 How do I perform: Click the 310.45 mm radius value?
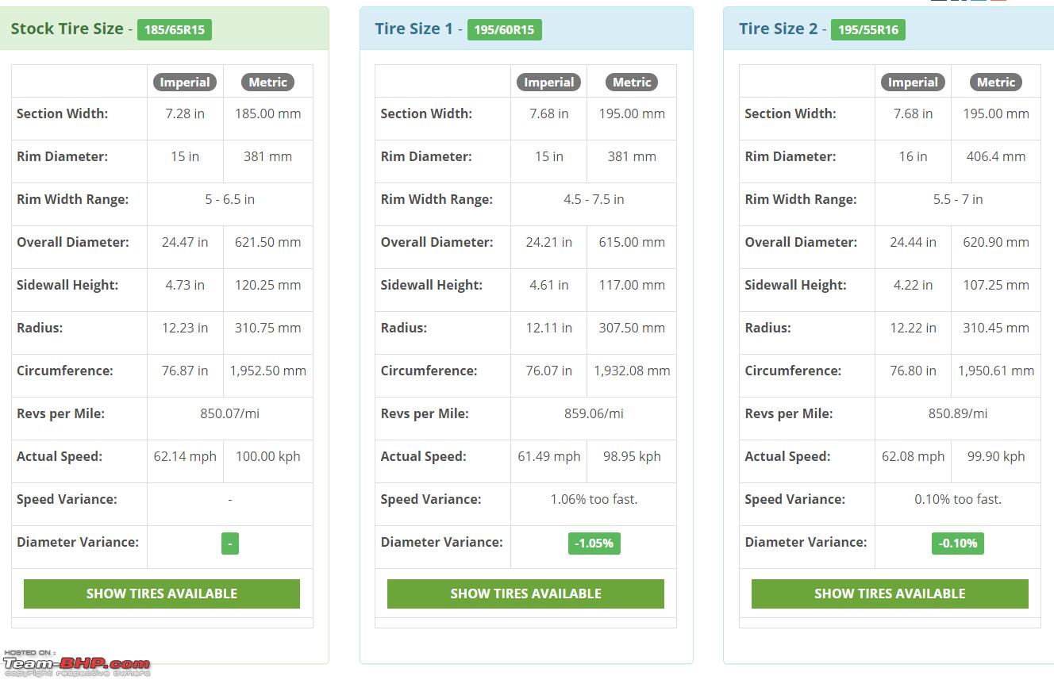[996, 328]
